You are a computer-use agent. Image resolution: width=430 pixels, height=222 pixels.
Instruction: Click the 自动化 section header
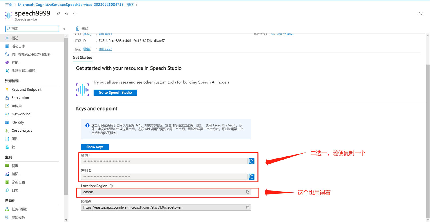click(x=10, y=201)
